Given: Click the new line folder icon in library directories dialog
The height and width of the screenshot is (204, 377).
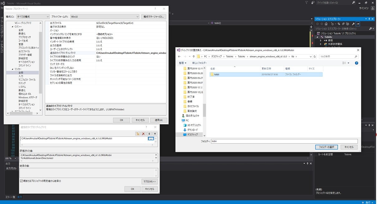Looking at the screenshot, I should 138,134.
